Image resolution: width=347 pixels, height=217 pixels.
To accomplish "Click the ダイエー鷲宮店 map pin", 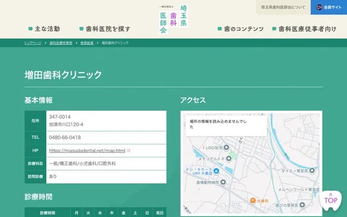I will tap(312, 170).
